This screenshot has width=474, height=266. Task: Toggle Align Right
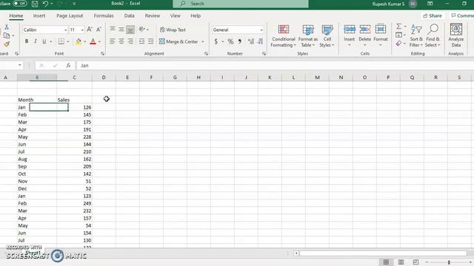(130, 41)
